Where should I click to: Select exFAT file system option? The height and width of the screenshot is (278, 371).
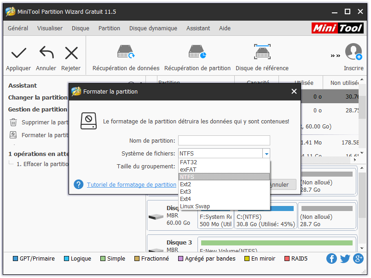tap(224, 170)
